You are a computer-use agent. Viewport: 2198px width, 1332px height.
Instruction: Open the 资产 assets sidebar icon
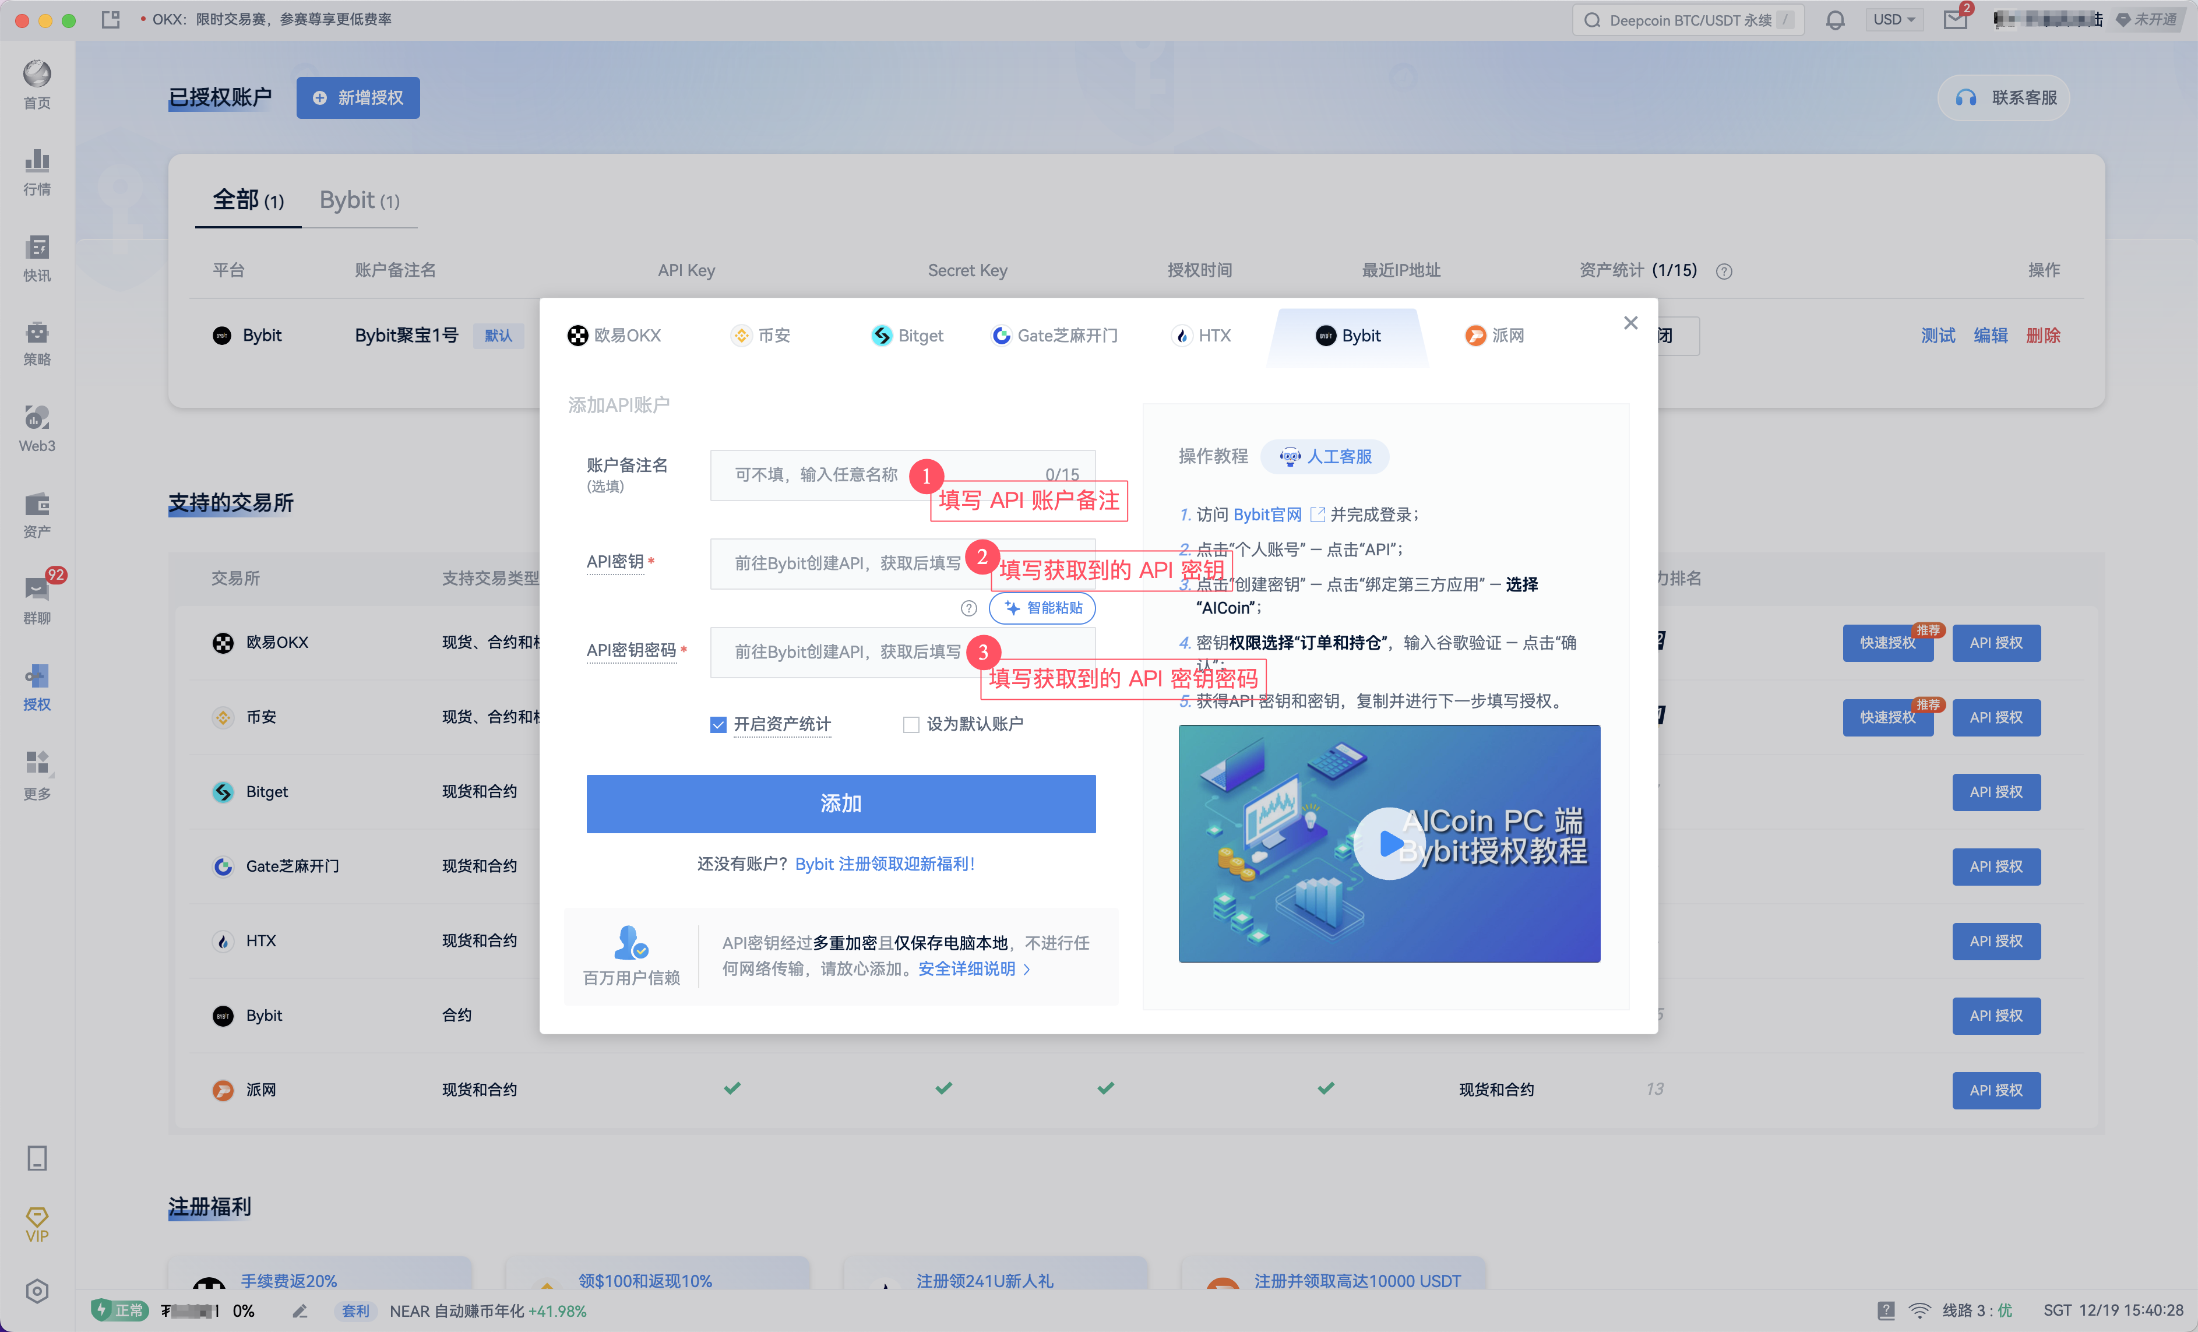[37, 516]
